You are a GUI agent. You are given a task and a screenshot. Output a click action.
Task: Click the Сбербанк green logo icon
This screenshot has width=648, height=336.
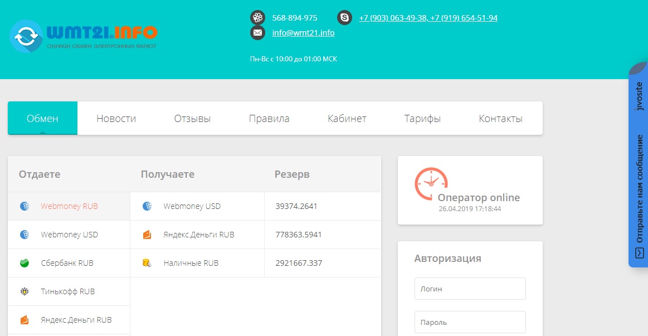25,263
